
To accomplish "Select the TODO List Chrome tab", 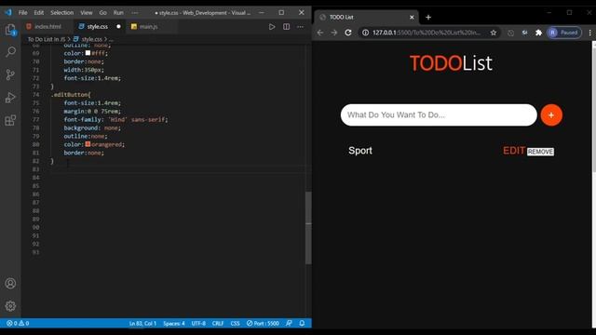I will (x=367, y=17).
